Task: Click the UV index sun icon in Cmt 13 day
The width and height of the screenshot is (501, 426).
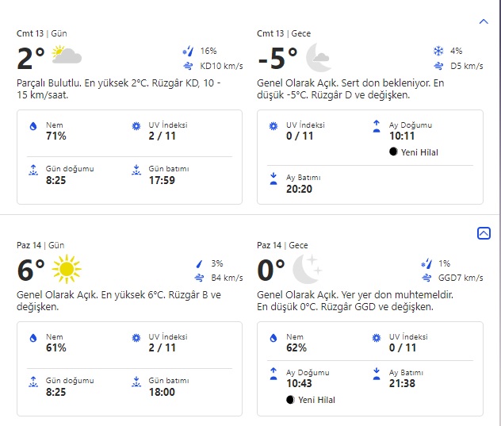Action: (x=136, y=127)
